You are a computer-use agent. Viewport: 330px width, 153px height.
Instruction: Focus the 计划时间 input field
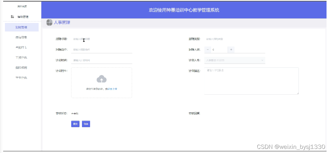click(102, 60)
